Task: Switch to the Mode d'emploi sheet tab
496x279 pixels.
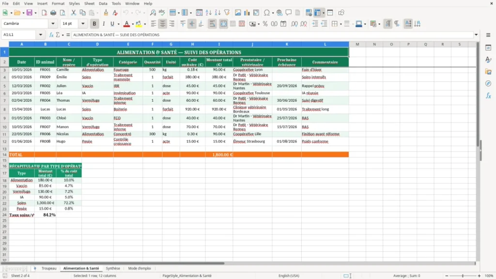Action: point(139,268)
